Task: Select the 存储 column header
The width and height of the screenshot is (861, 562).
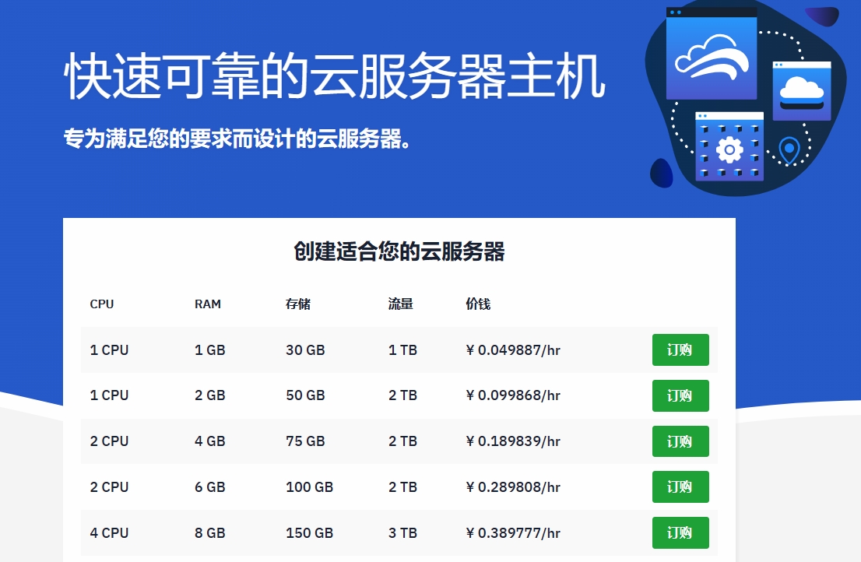Action: pos(298,304)
